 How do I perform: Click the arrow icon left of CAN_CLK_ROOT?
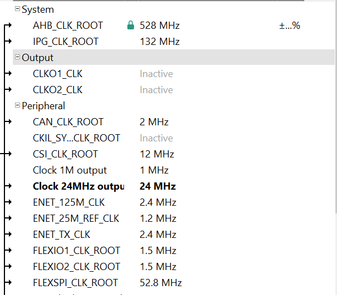point(7,122)
